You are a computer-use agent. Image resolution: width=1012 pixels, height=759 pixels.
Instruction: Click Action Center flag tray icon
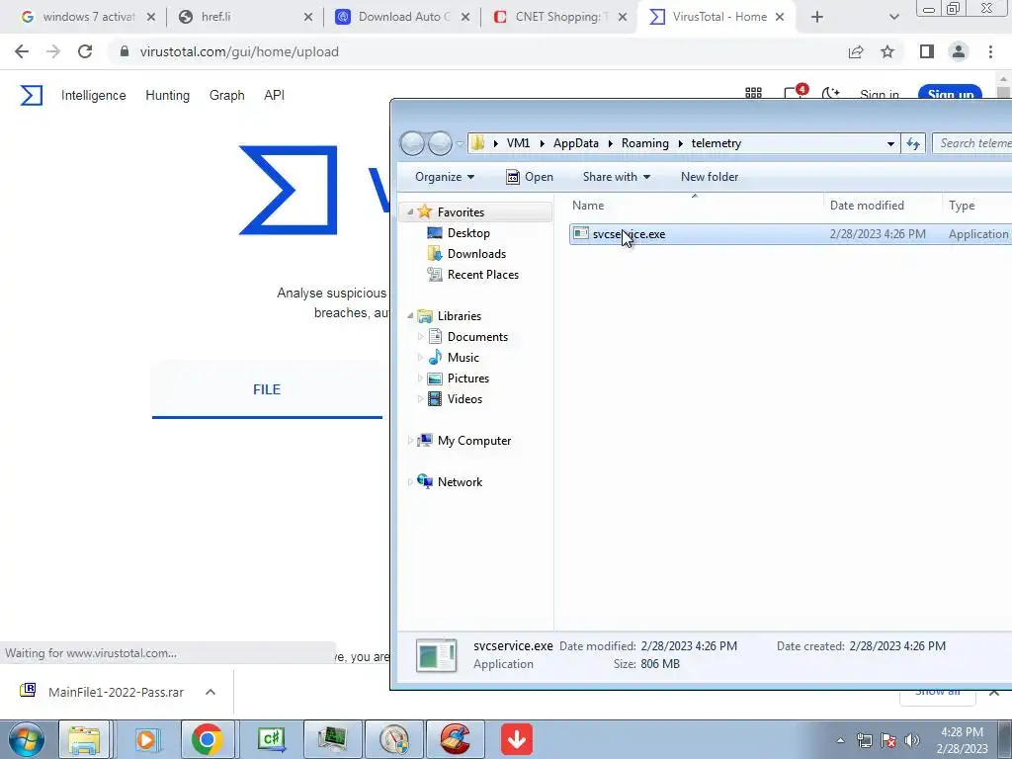(x=888, y=740)
